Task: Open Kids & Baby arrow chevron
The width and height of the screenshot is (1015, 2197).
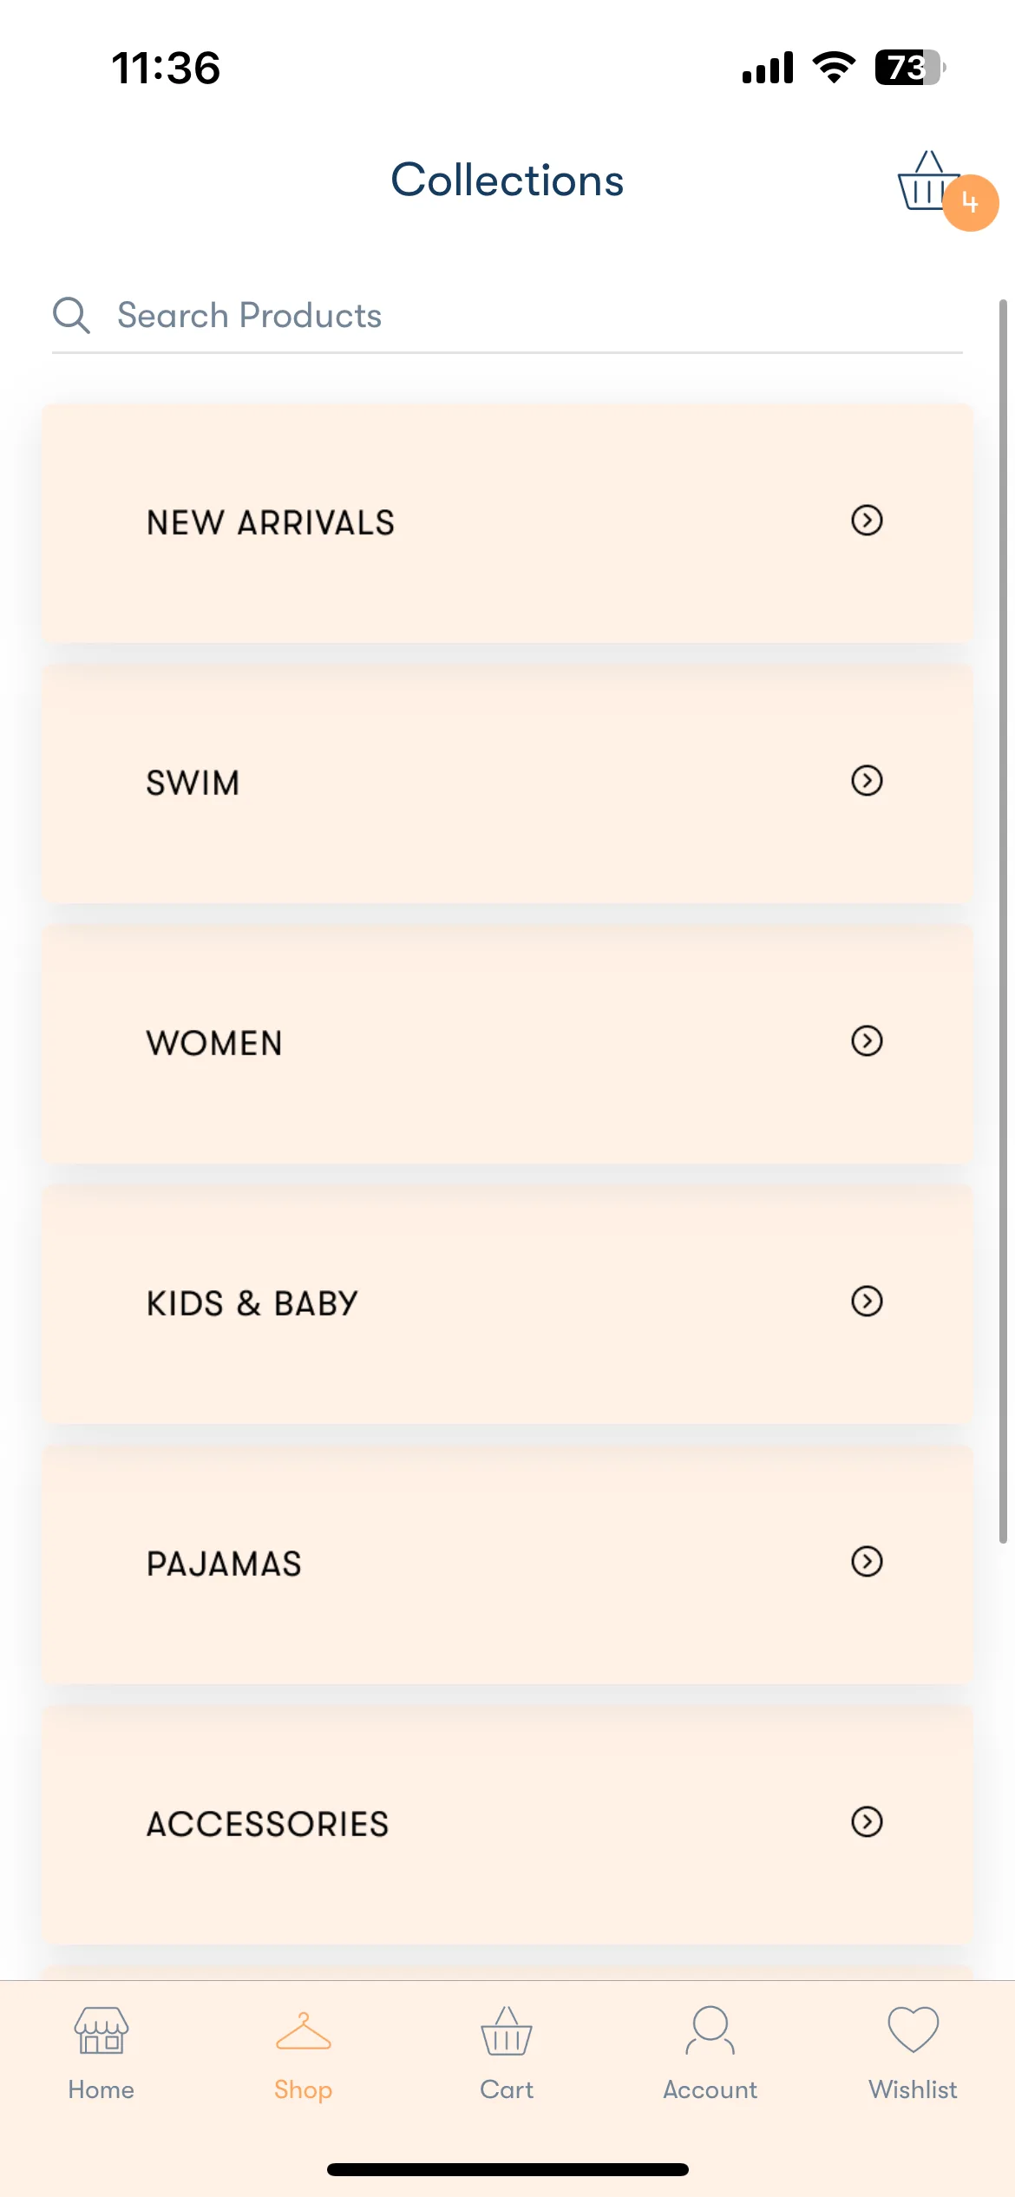Action: (867, 1302)
